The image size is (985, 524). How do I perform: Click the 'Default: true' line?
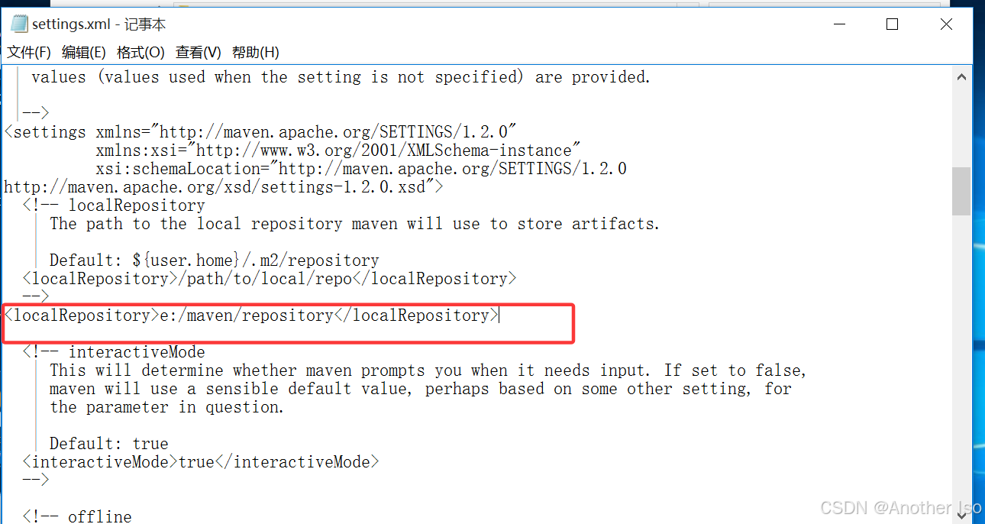[109, 444]
